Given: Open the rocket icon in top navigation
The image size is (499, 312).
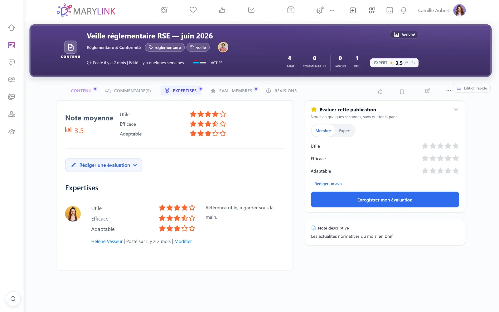Looking at the screenshot, I should point(164,10).
